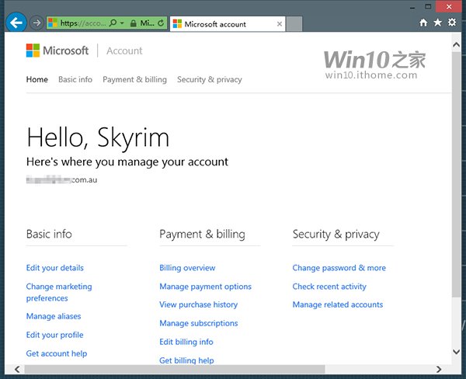Minimize the browser window
Image resolution: width=466 pixels, height=379 pixels.
click(x=412, y=7)
